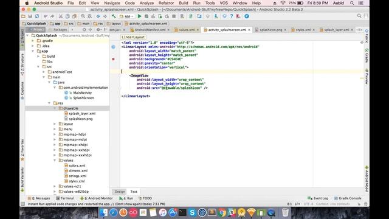
Task: Collapse the values folder
Action: pyautogui.click(x=55, y=161)
